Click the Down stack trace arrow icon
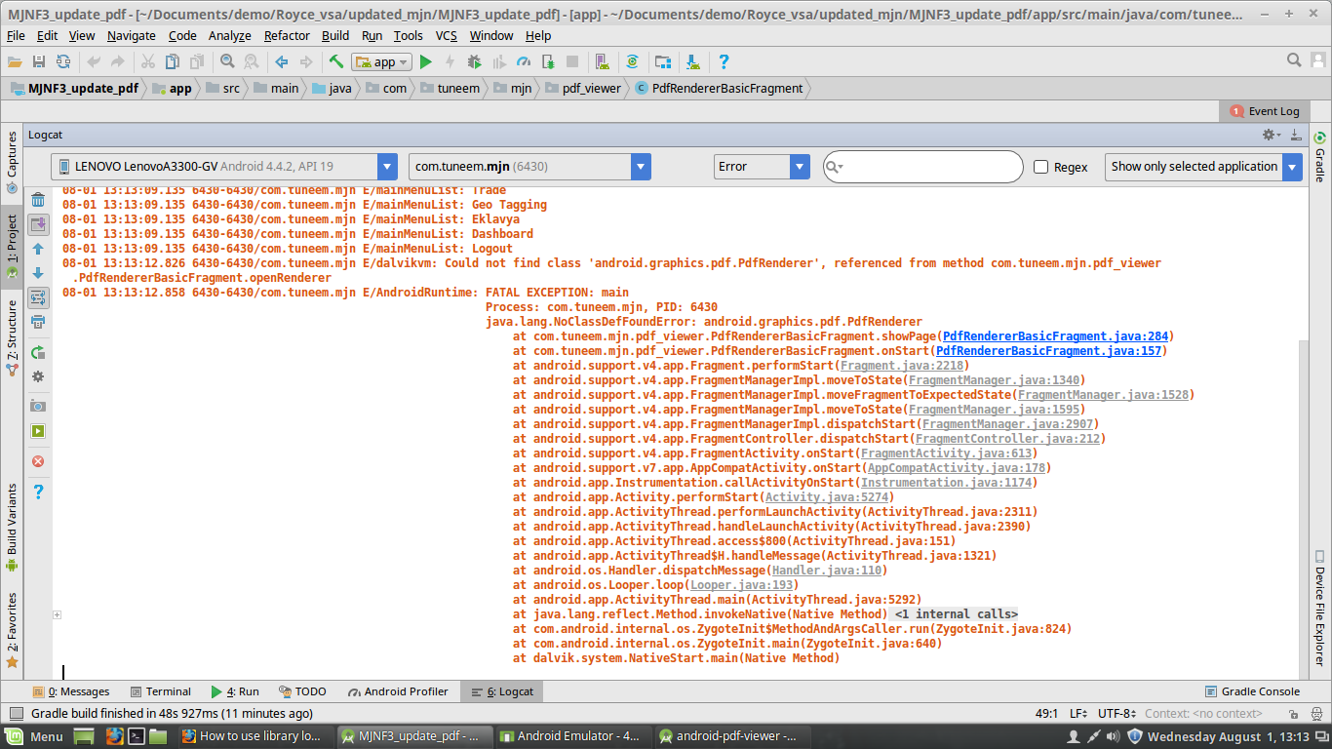 tap(38, 273)
